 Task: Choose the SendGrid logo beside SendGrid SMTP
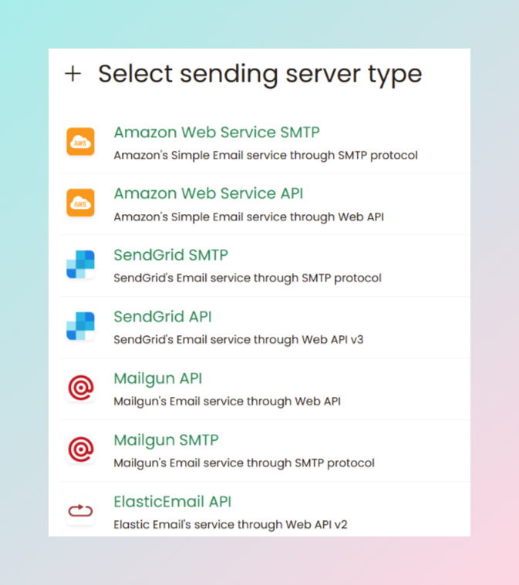pos(80,264)
